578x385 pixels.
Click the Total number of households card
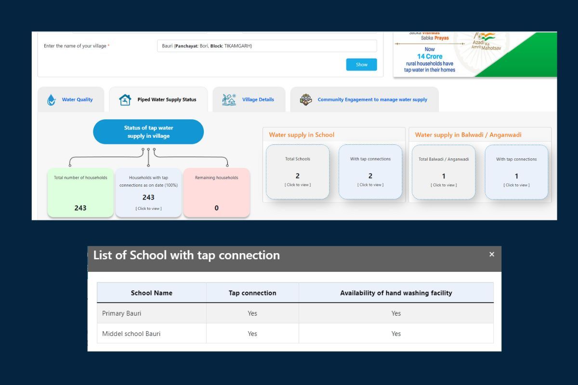pos(80,192)
